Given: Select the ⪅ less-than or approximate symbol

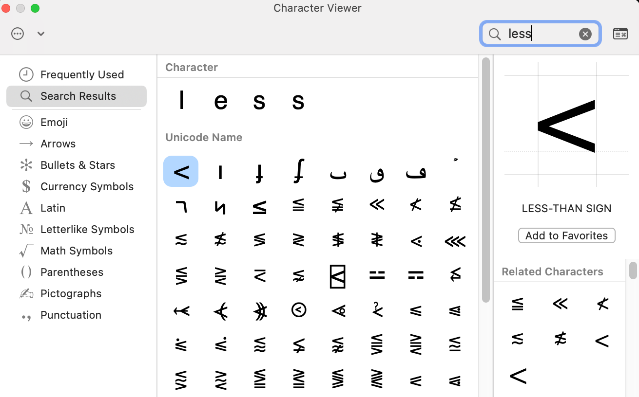Looking at the screenshot, I should 259,345.
